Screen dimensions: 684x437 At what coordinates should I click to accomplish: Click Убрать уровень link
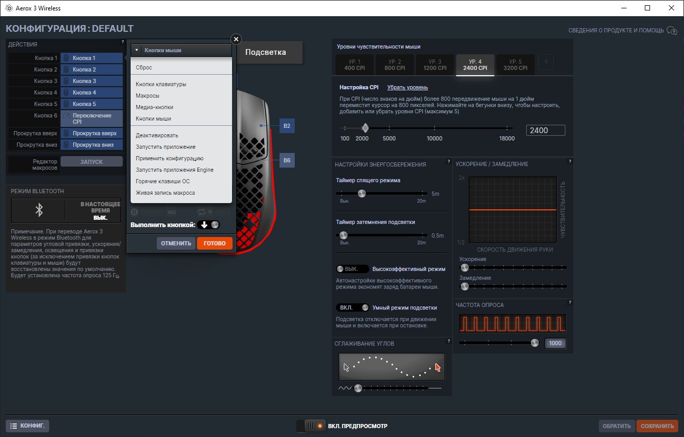pyautogui.click(x=408, y=87)
